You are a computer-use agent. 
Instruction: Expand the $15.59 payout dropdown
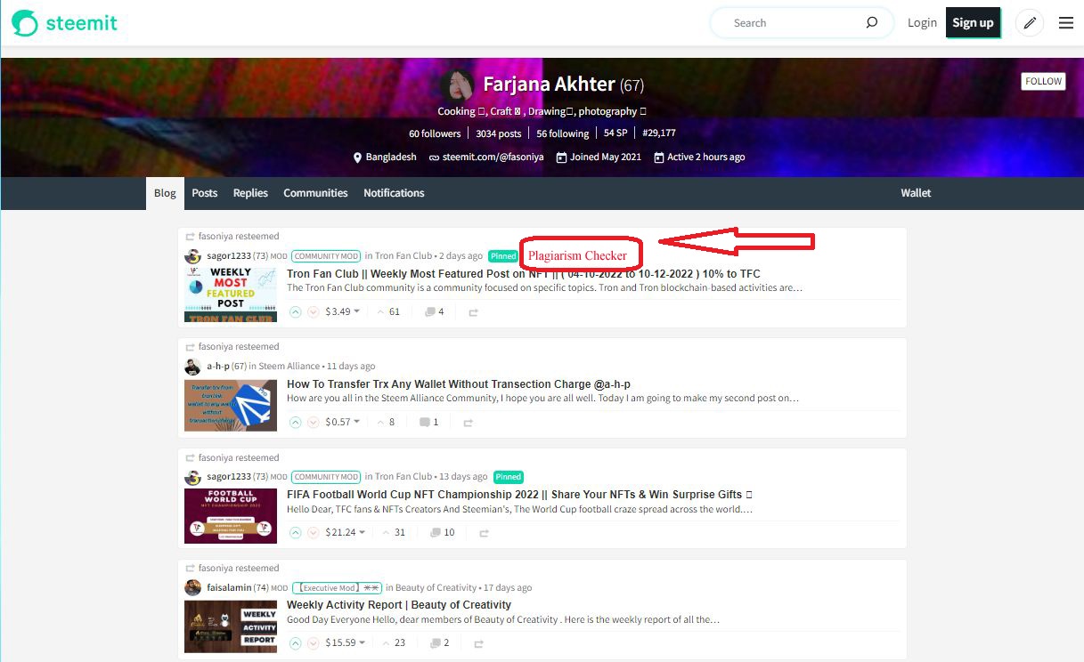pos(346,642)
